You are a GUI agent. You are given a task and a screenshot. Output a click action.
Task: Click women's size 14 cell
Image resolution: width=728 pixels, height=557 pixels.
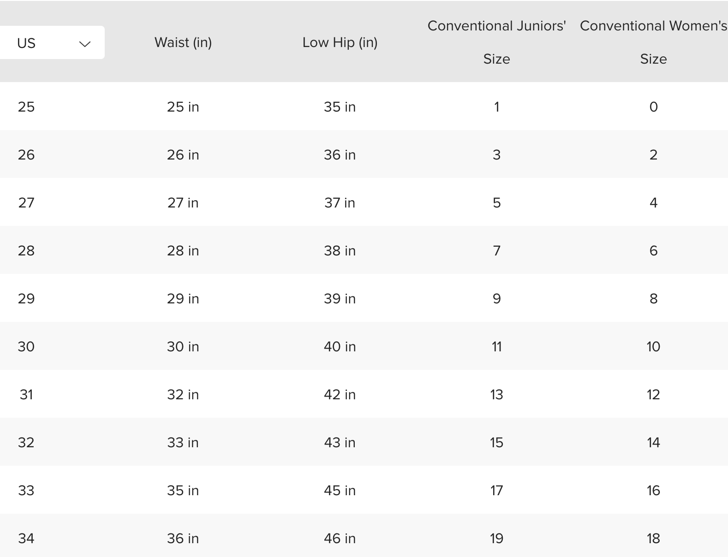pyautogui.click(x=653, y=443)
